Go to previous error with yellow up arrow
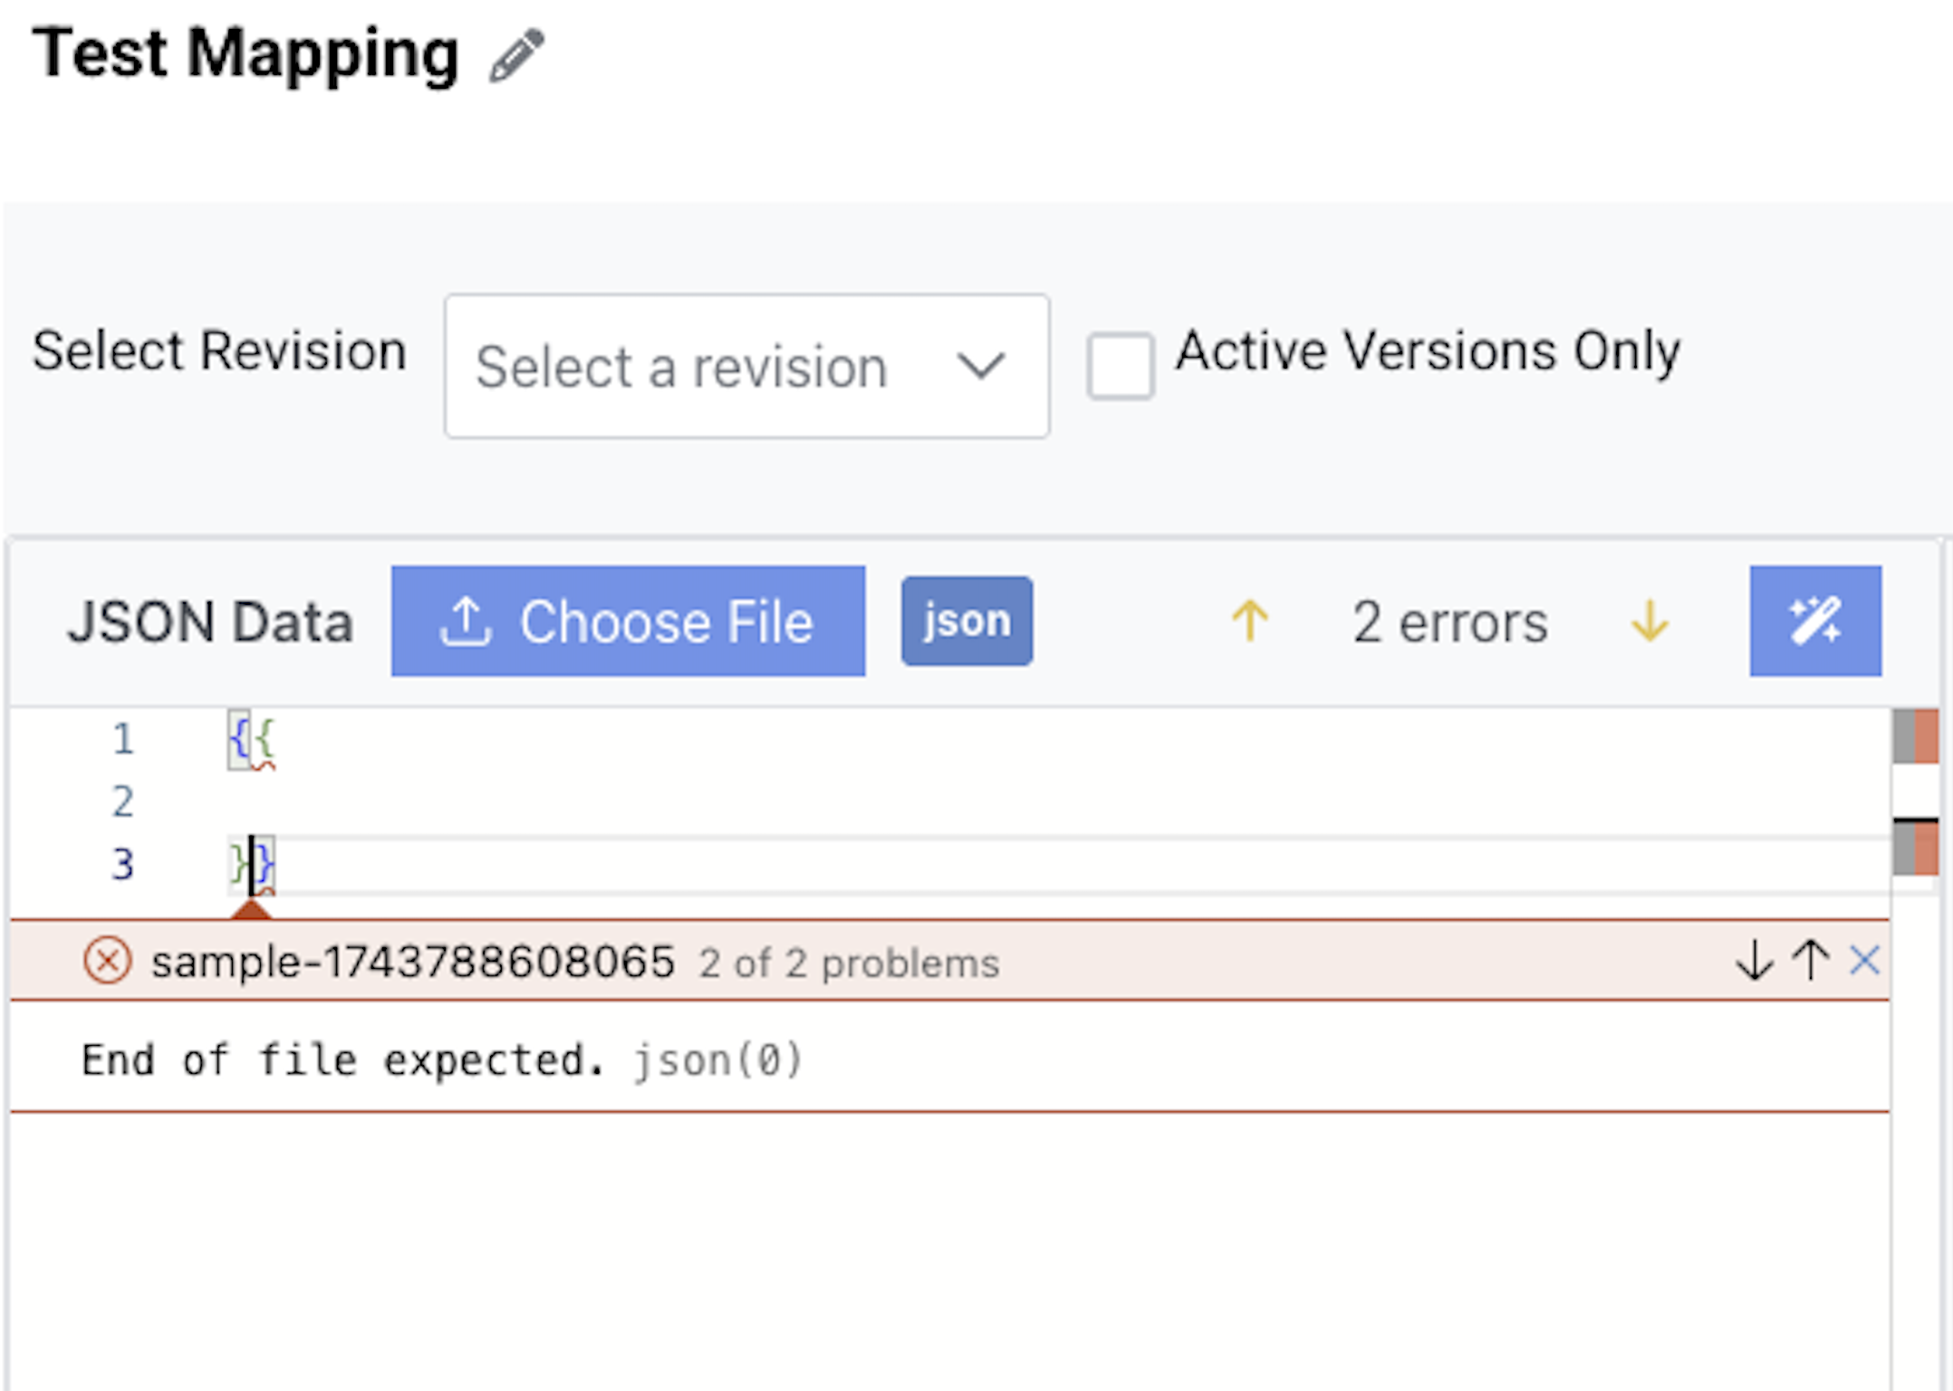The width and height of the screenshot is (1953, 1391). (x=1250, y=621)
